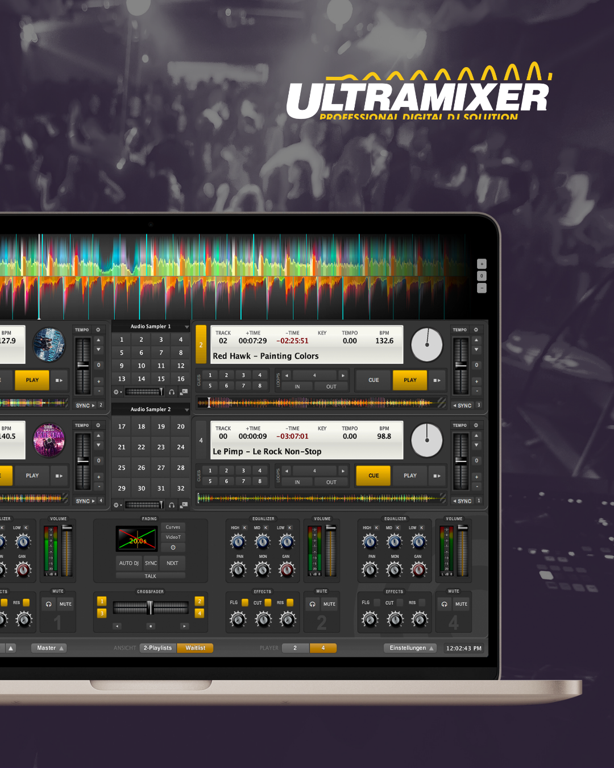The image size is (614, 768).
Task: Toggle LOW kill K on player 4 equalizer
Action: (422, 528)
